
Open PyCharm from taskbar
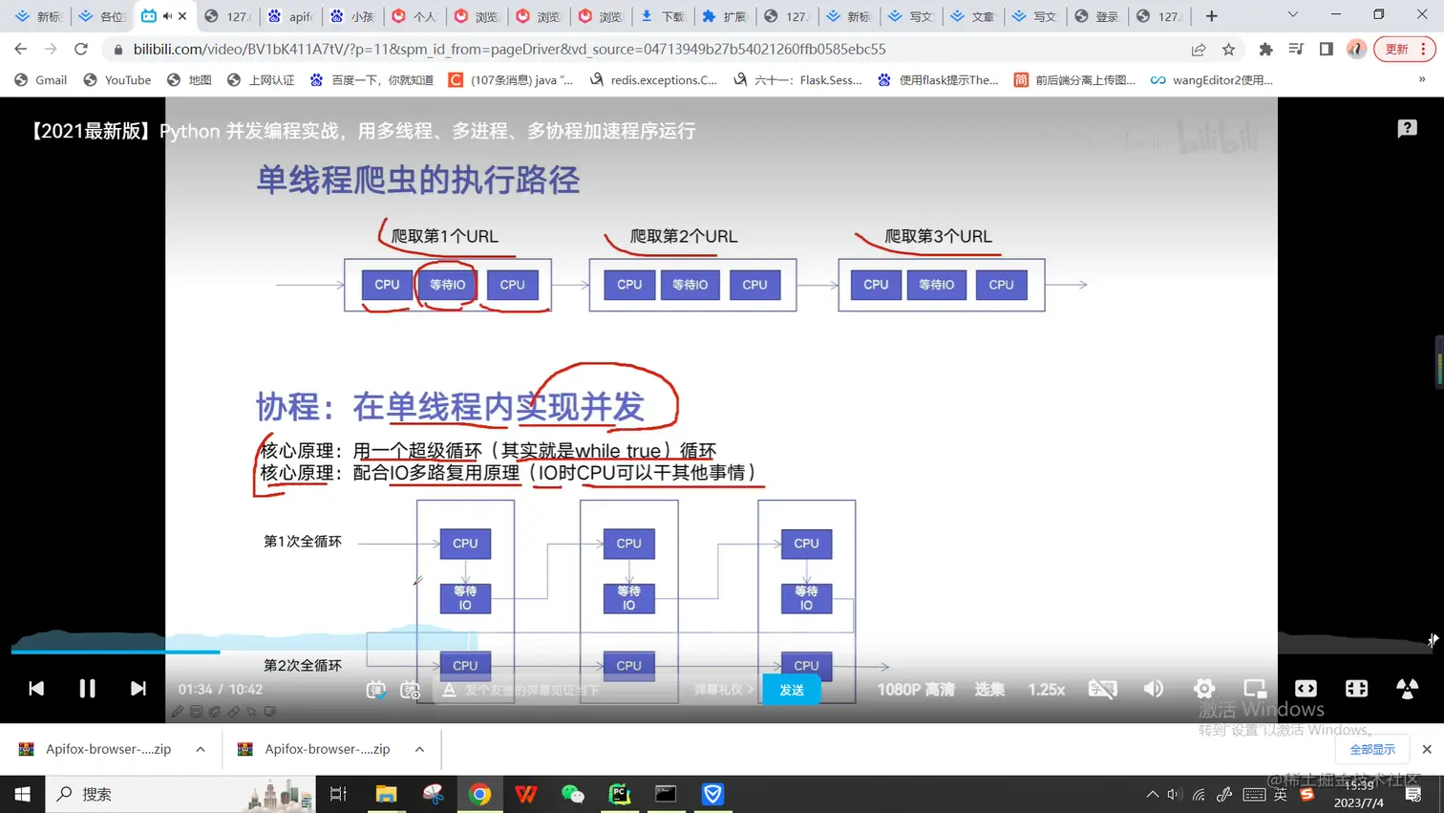pos(620,794)
